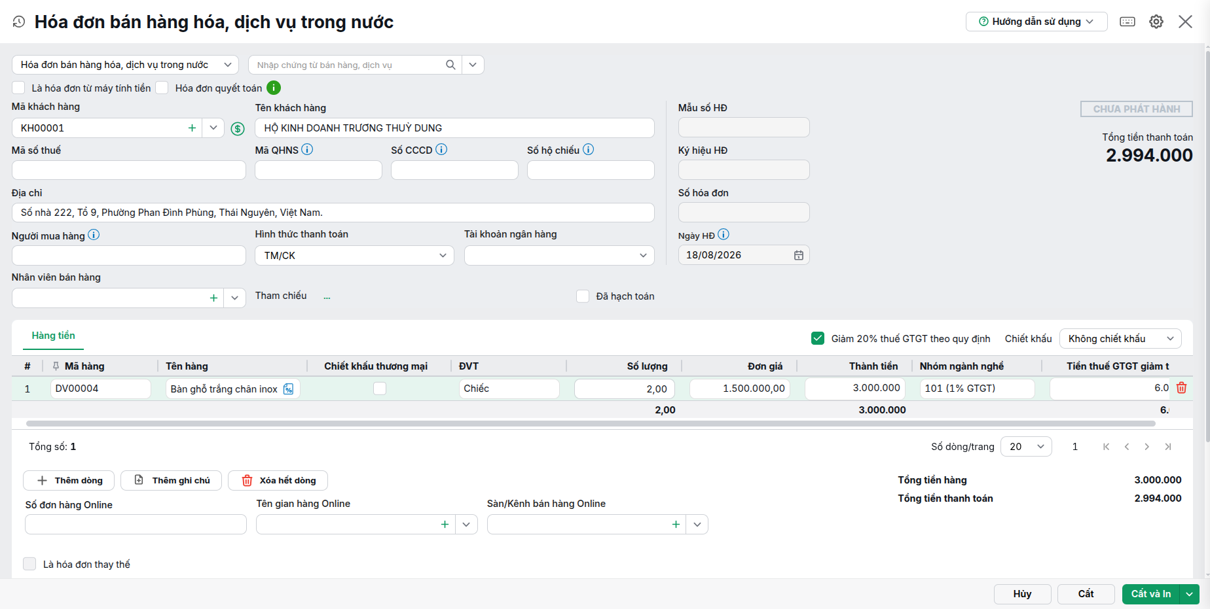Viewport: 1210px width, 609px height.
Task: Uncheck Giảm 20% thuế GTGT theo quy định
Action: pyautogui.click(x=818, y=338)
